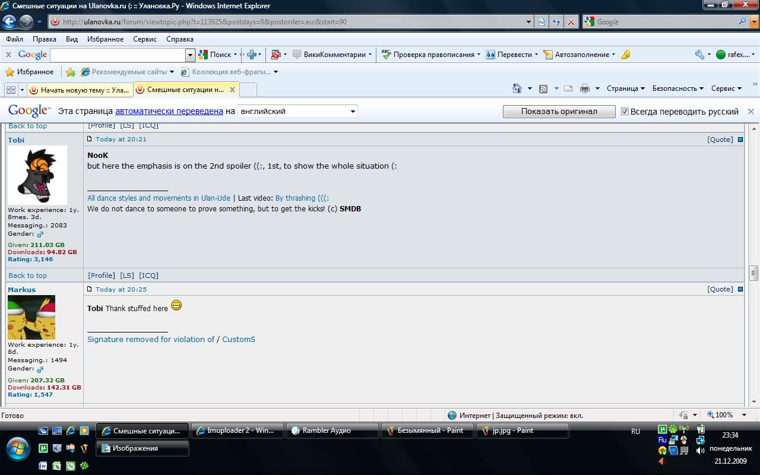This screenshot has width=760, height=475.
Task: Open the Избранное menu in menu bar
Action: [x=105, y=39]
